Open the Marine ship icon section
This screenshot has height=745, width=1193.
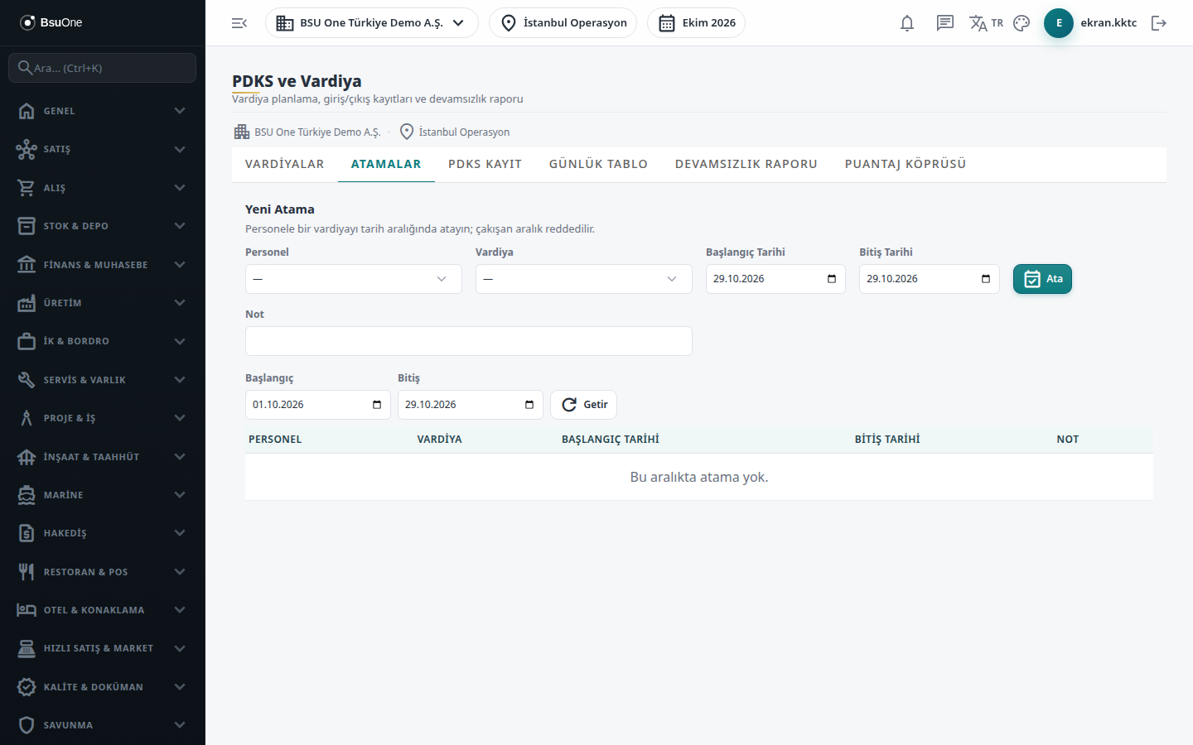coord(103,495)
